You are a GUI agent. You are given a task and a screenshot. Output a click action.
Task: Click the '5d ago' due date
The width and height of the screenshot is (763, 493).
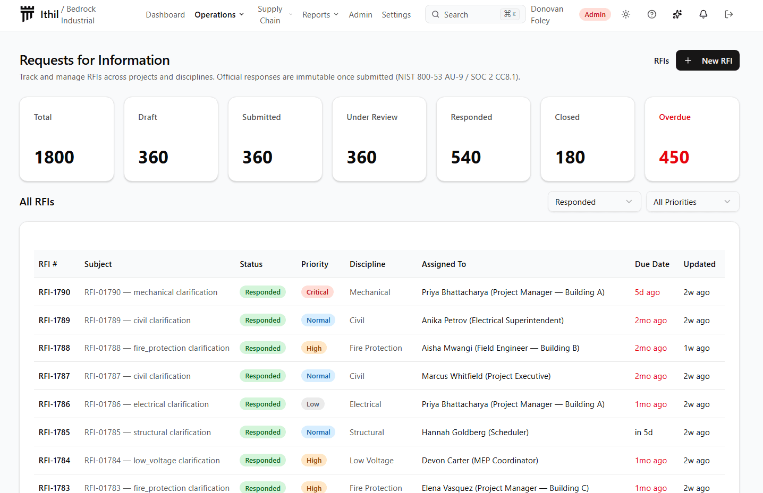point(647,292)
